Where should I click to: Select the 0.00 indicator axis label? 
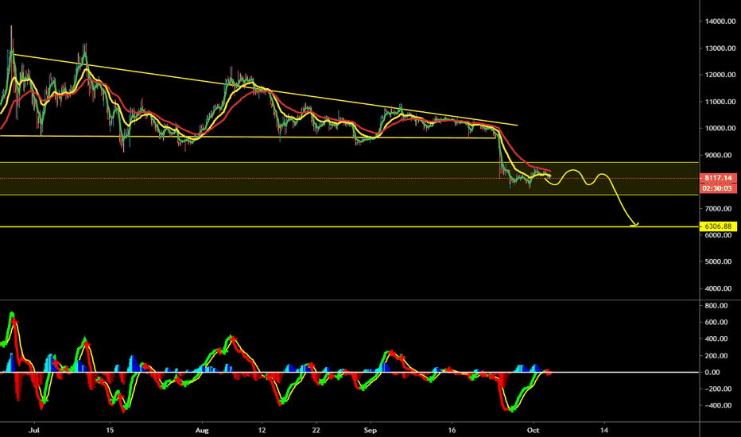click(712, 373)
